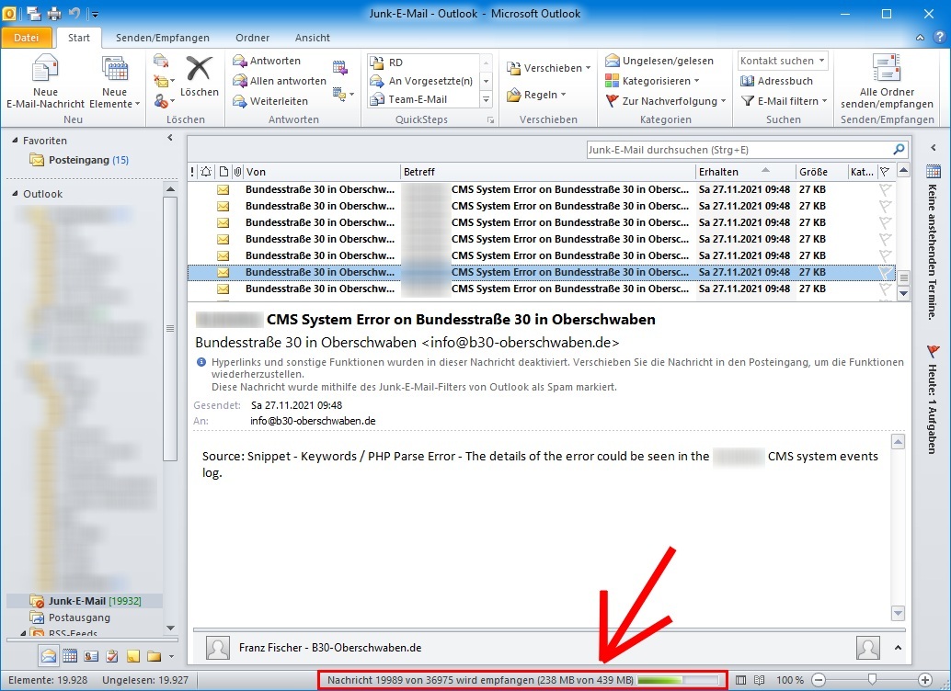Switch to the Ansicht tab

tap(313, 38)
